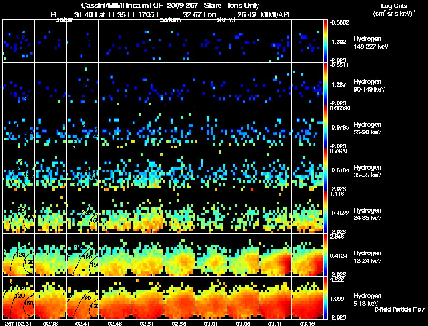
Task: Open the 5-13 keV panel at 03:16
Action: tap(307, 298)
